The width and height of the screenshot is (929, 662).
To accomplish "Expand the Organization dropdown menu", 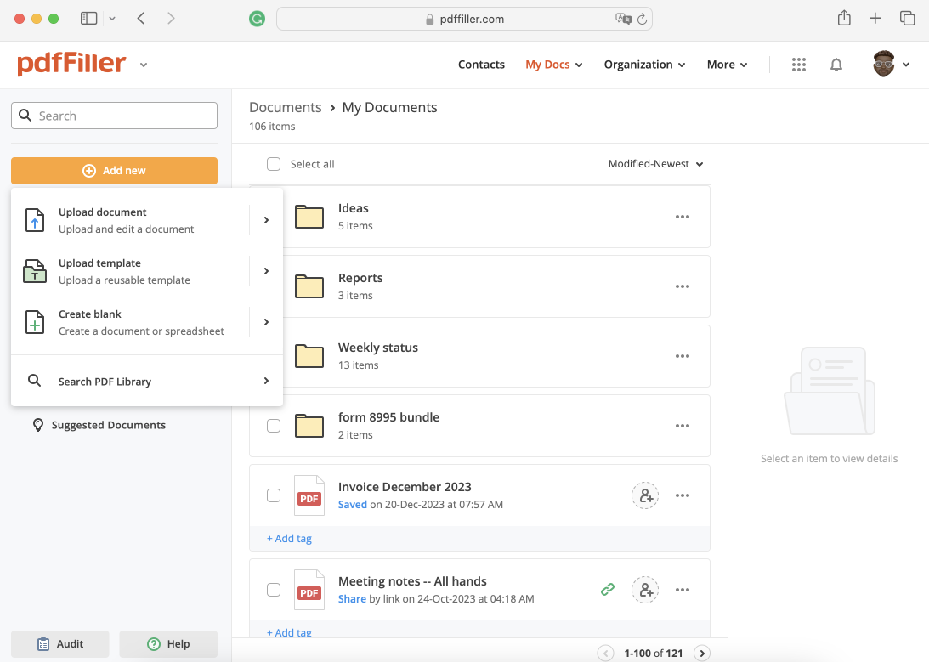I will click(x=644, y=65).
